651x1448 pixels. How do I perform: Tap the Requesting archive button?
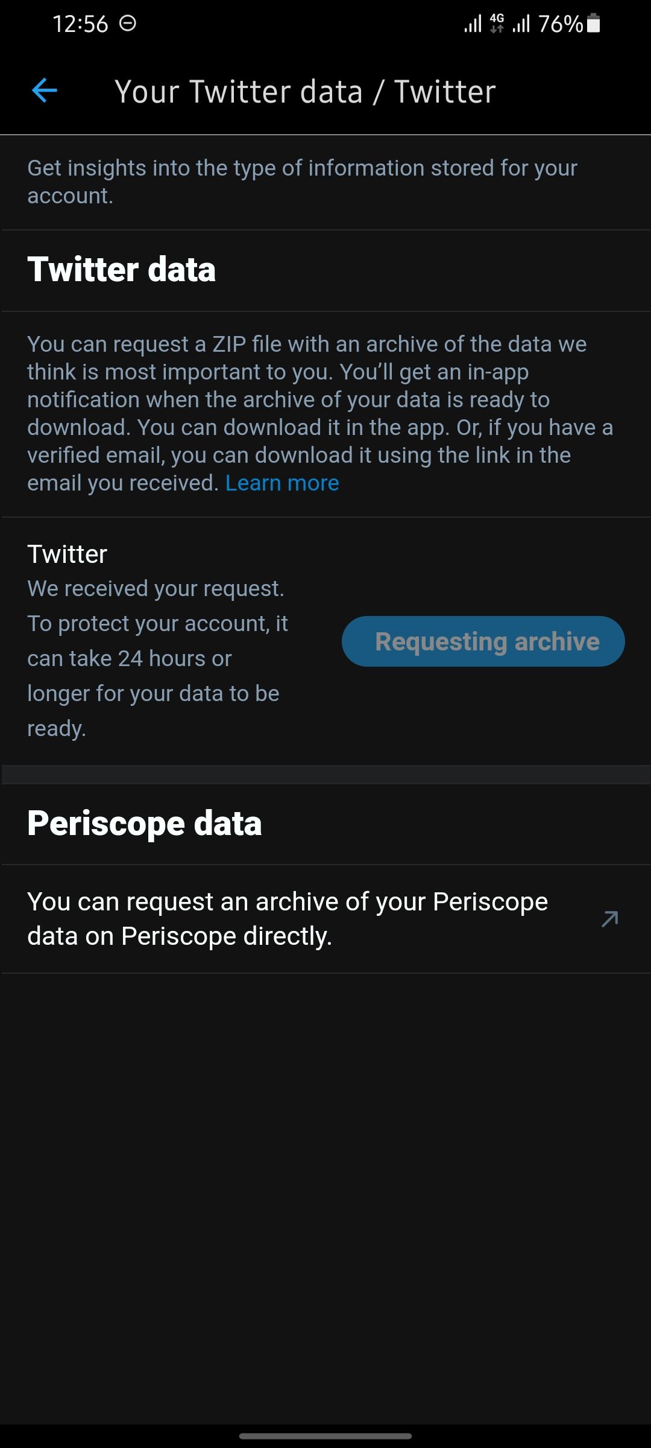coord(483,641)
